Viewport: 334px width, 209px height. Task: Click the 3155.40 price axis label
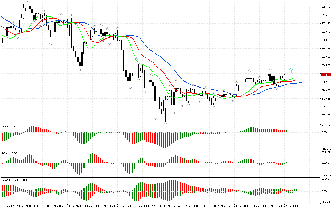pos(326,7)
